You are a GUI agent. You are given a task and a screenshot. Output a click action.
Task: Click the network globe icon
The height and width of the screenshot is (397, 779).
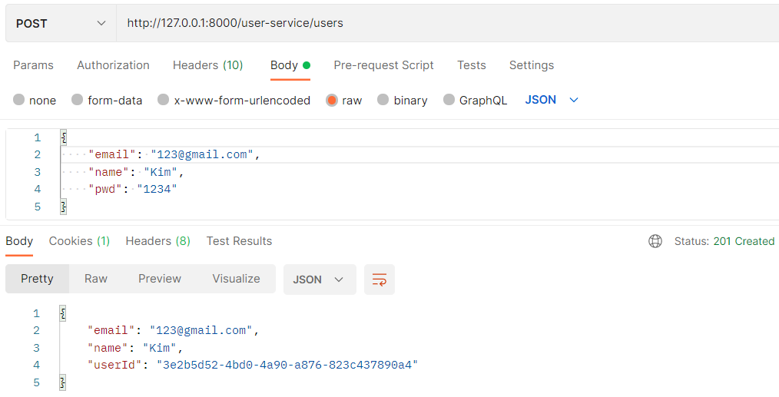coord(655,241)
